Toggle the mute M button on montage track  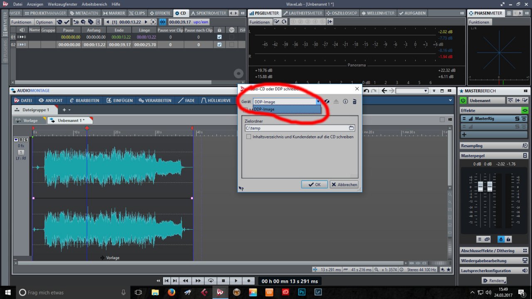21,140
